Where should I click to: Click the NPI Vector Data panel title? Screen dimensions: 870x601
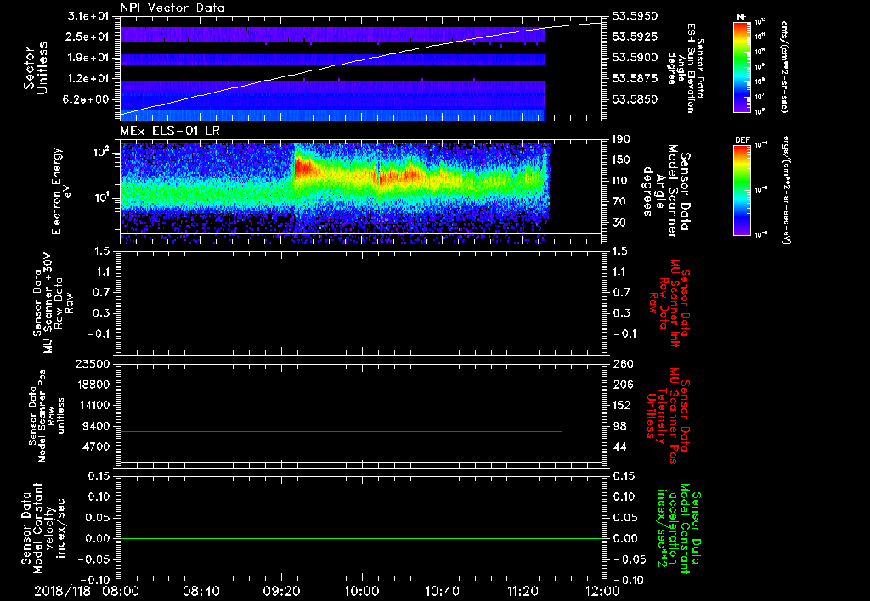[172, 8]
